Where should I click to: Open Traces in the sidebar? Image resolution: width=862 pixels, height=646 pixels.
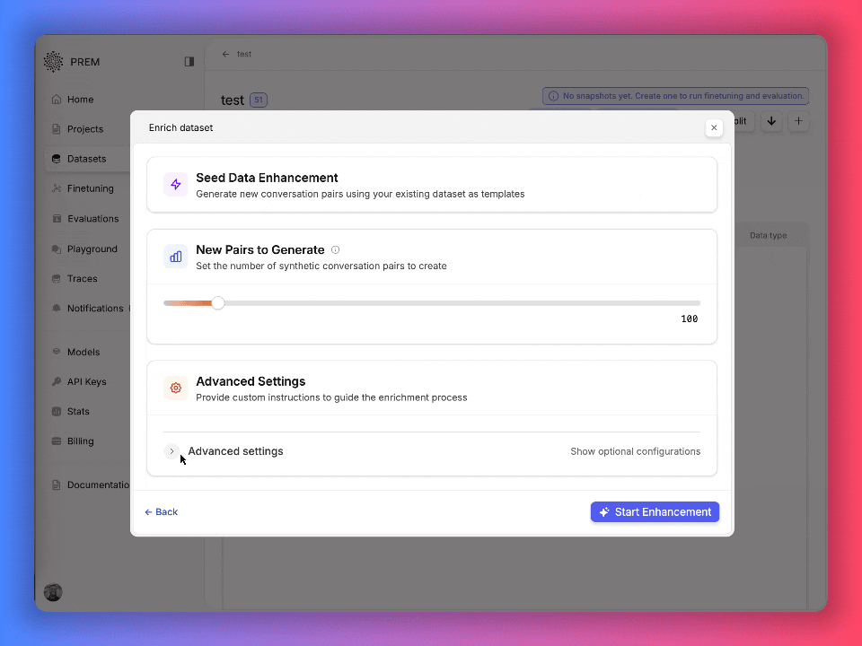[82, 278]
